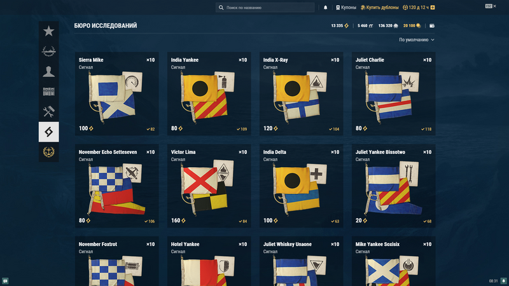The width and height of the screenshot is (509, 286).
Task: Open the featured star section in sidebar
Action: click(x=49, y=31)
